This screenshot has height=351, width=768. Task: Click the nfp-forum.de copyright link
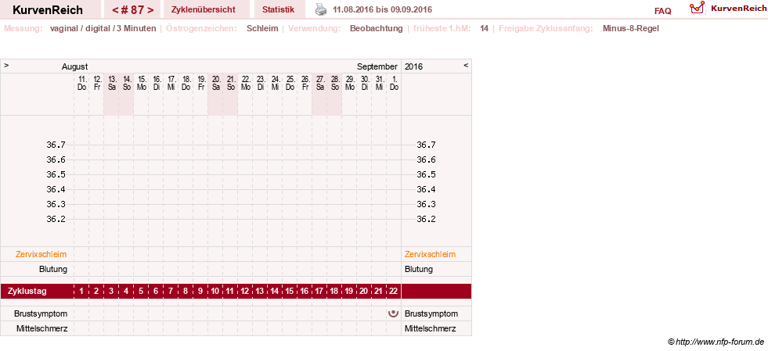(716, 342)
